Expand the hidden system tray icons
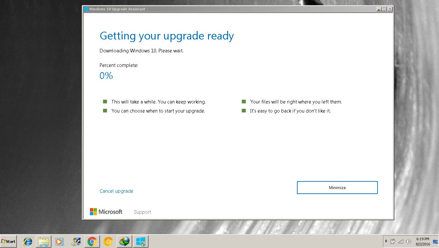Viewport: 439px width, 248px height. coord(386,242)
